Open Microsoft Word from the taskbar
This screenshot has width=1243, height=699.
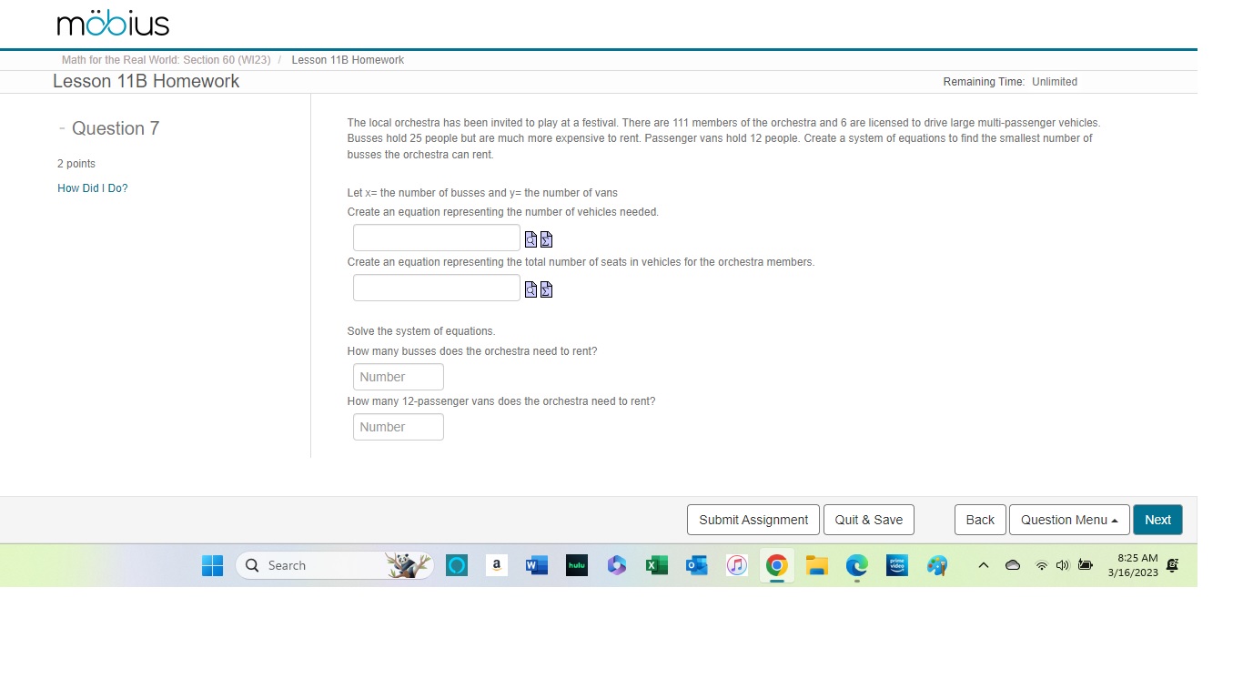pos(537,566)
